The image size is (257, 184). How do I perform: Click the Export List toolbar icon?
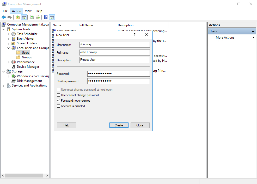coord(38,17)
